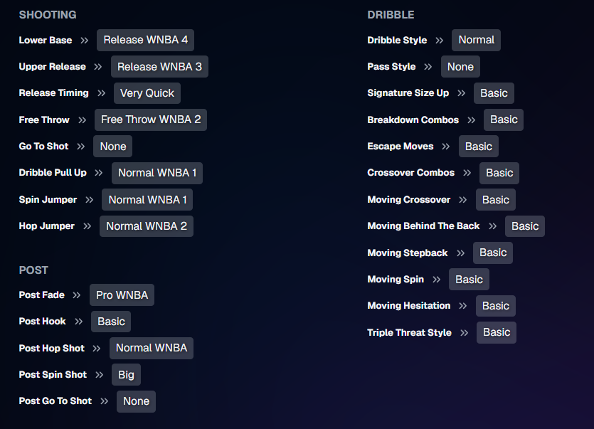
Task: Select Basic value for Moving Stepback
Action: [493, 253]
